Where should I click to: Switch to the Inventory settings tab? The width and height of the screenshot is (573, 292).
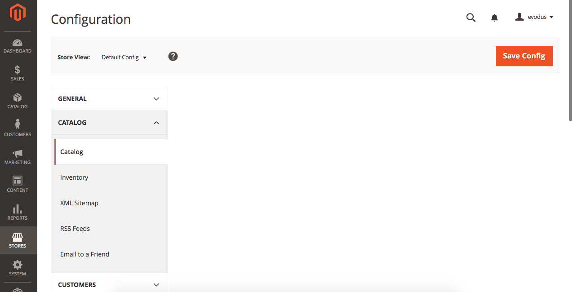coord(74,177)
